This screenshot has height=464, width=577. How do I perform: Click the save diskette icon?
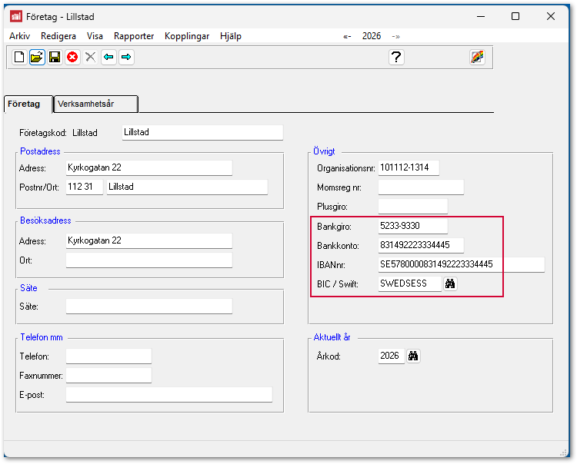(x=55, y=57)
